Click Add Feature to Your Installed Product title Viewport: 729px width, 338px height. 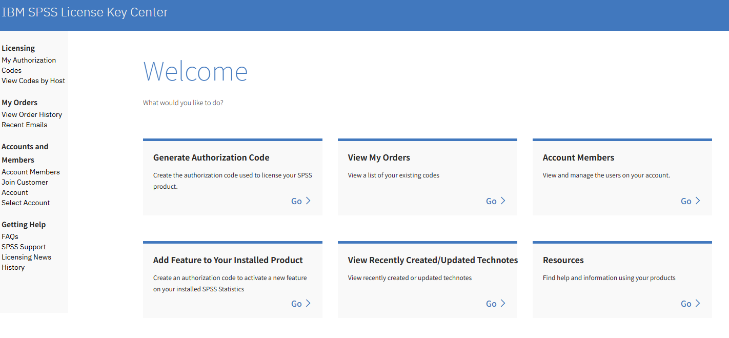point(228,260)
